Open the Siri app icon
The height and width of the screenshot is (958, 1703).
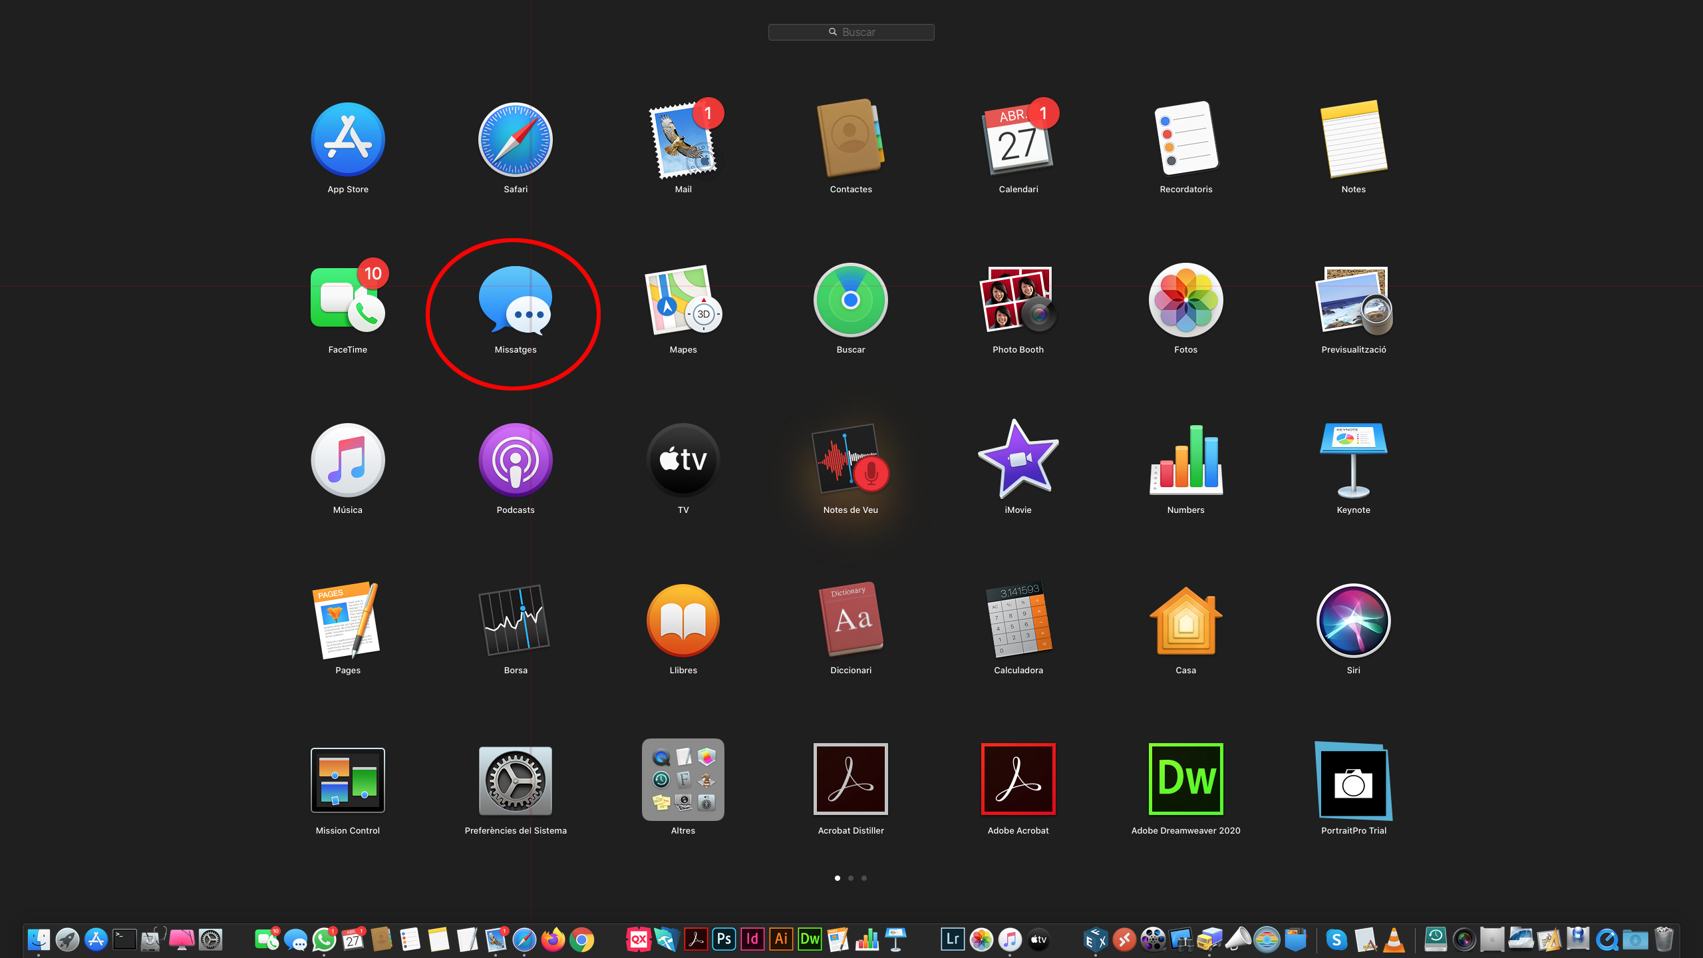tap(1353, 620)
